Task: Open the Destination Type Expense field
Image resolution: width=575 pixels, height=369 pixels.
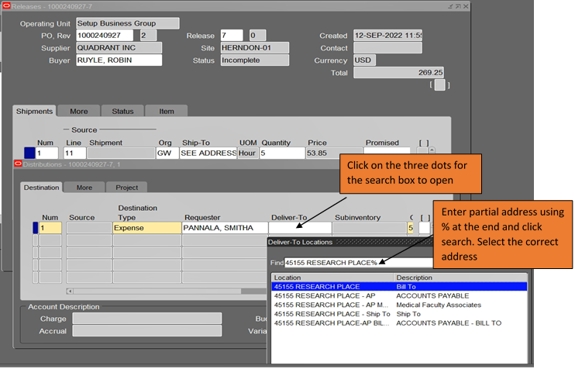Action: pyautogui.click(x=146, y=228)
